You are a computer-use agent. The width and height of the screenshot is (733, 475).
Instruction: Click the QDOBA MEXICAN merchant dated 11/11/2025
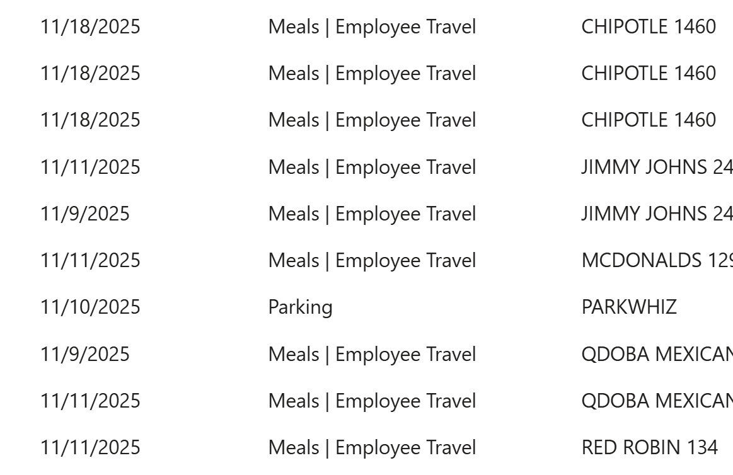click(x=657, y=401)
